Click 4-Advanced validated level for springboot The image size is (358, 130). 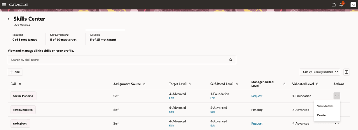coord(301,124)
